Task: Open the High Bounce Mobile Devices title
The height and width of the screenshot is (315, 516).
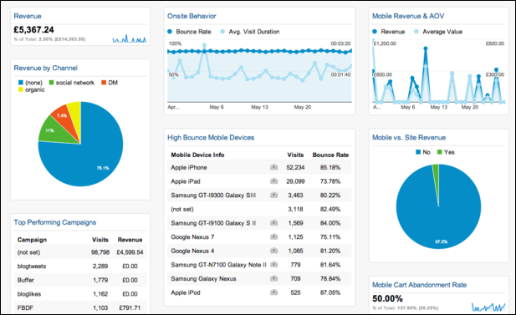Action: point(211,137)
